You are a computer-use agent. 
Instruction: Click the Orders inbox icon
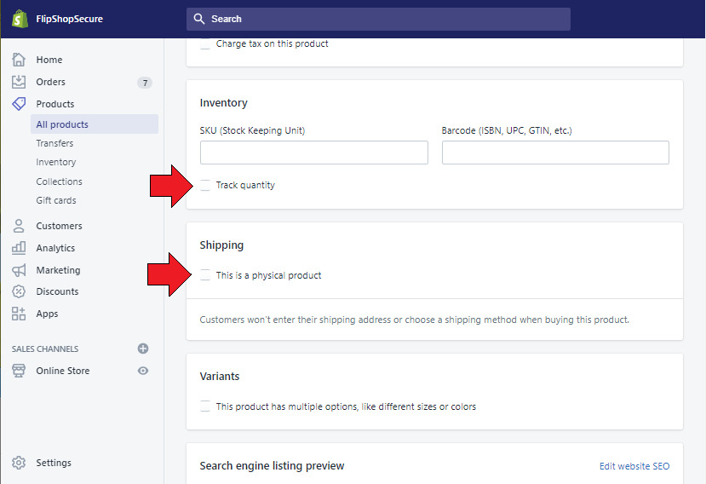(19, 82)
